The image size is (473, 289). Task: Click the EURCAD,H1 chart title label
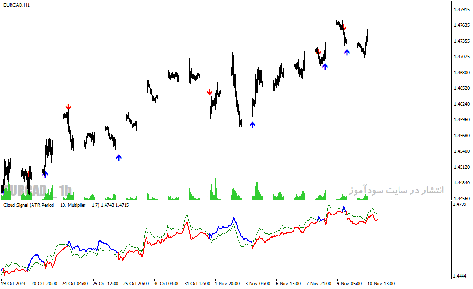pos(17,5)
